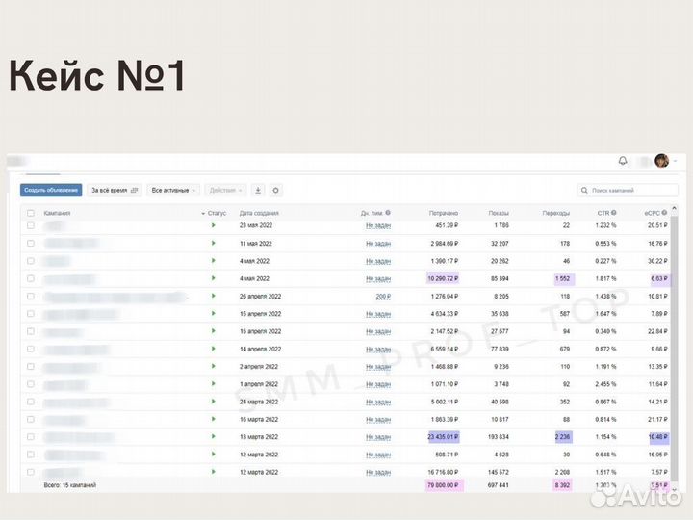Click the help icon next to CTR
Screen dimensions: 693x520
616,213
